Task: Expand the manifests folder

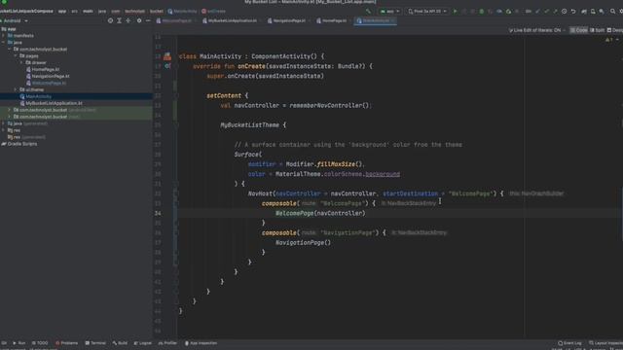Action: (x=4, y=36)
